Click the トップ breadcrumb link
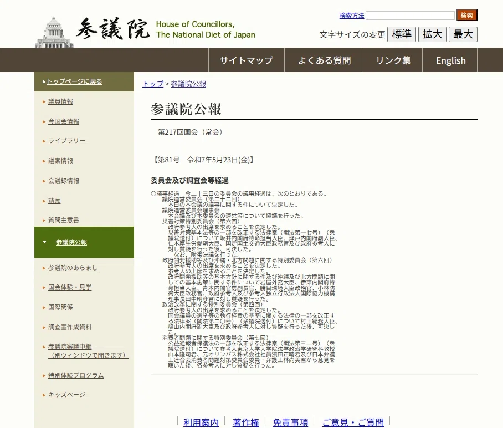The height and width of the screenshot is (428, 503). pos(153,84)
